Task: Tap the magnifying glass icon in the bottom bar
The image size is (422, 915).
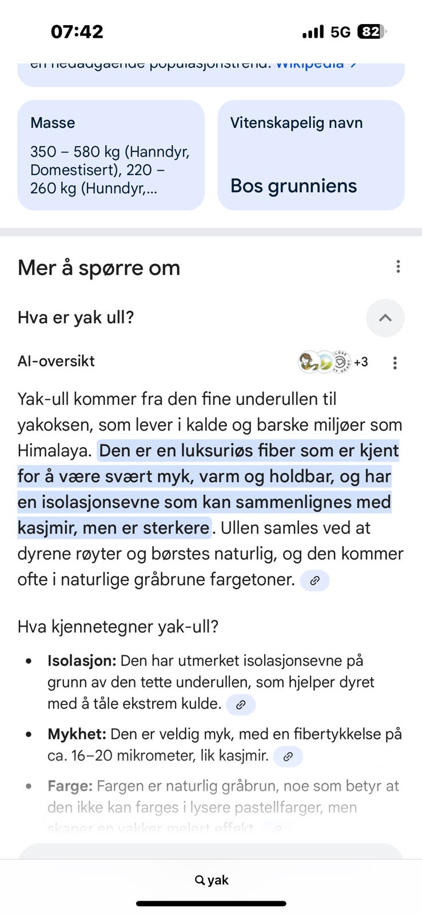Action: click(x=200, y=880)
